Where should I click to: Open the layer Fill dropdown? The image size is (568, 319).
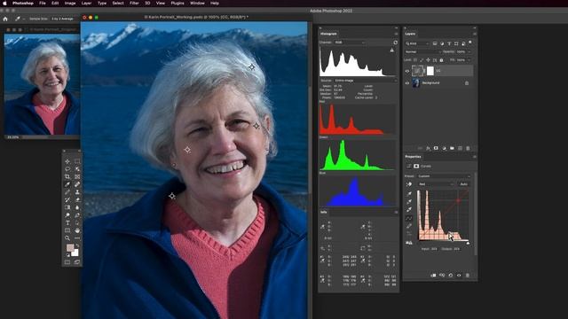[469, 60]
